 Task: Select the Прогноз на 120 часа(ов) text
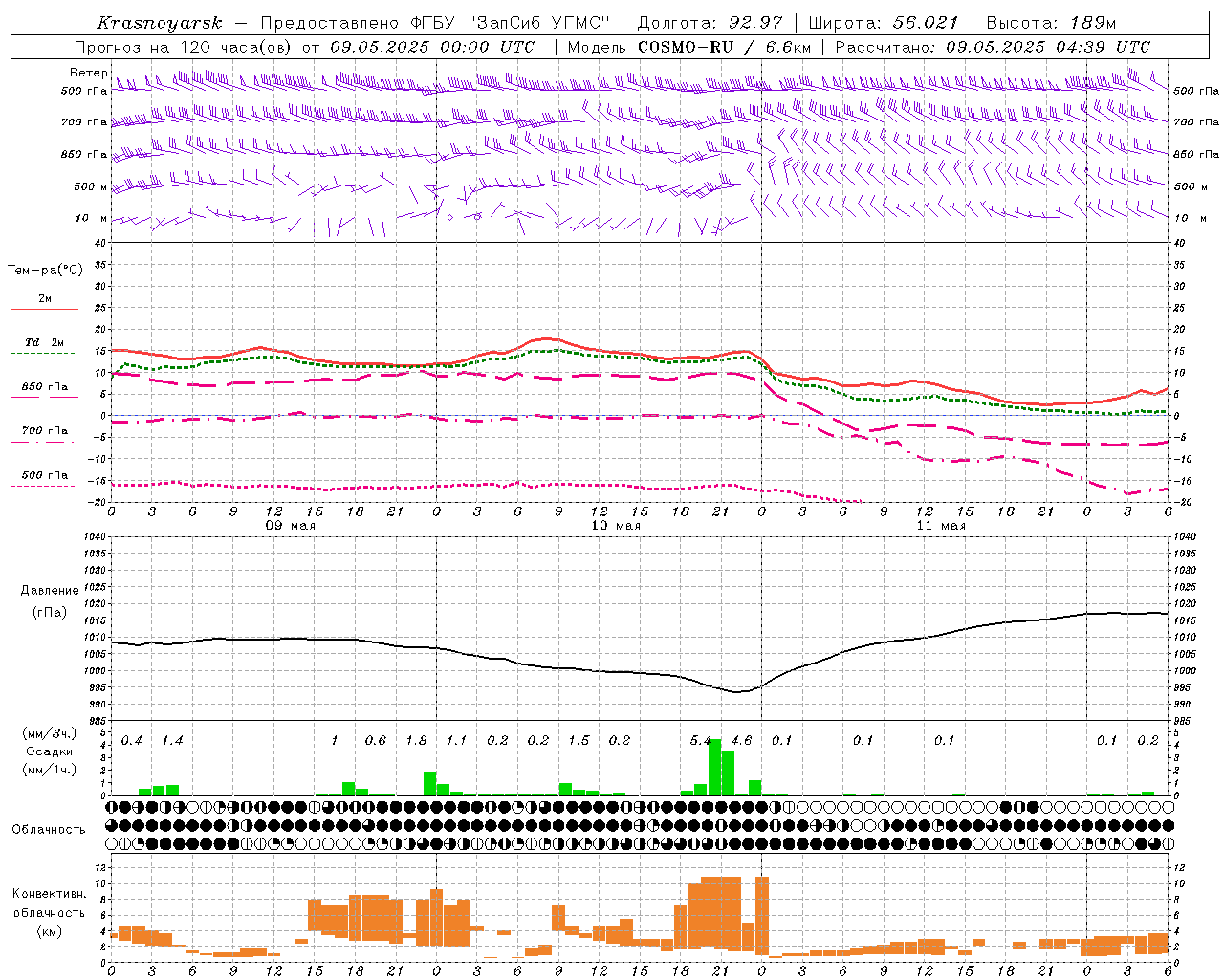coord(184,47)
